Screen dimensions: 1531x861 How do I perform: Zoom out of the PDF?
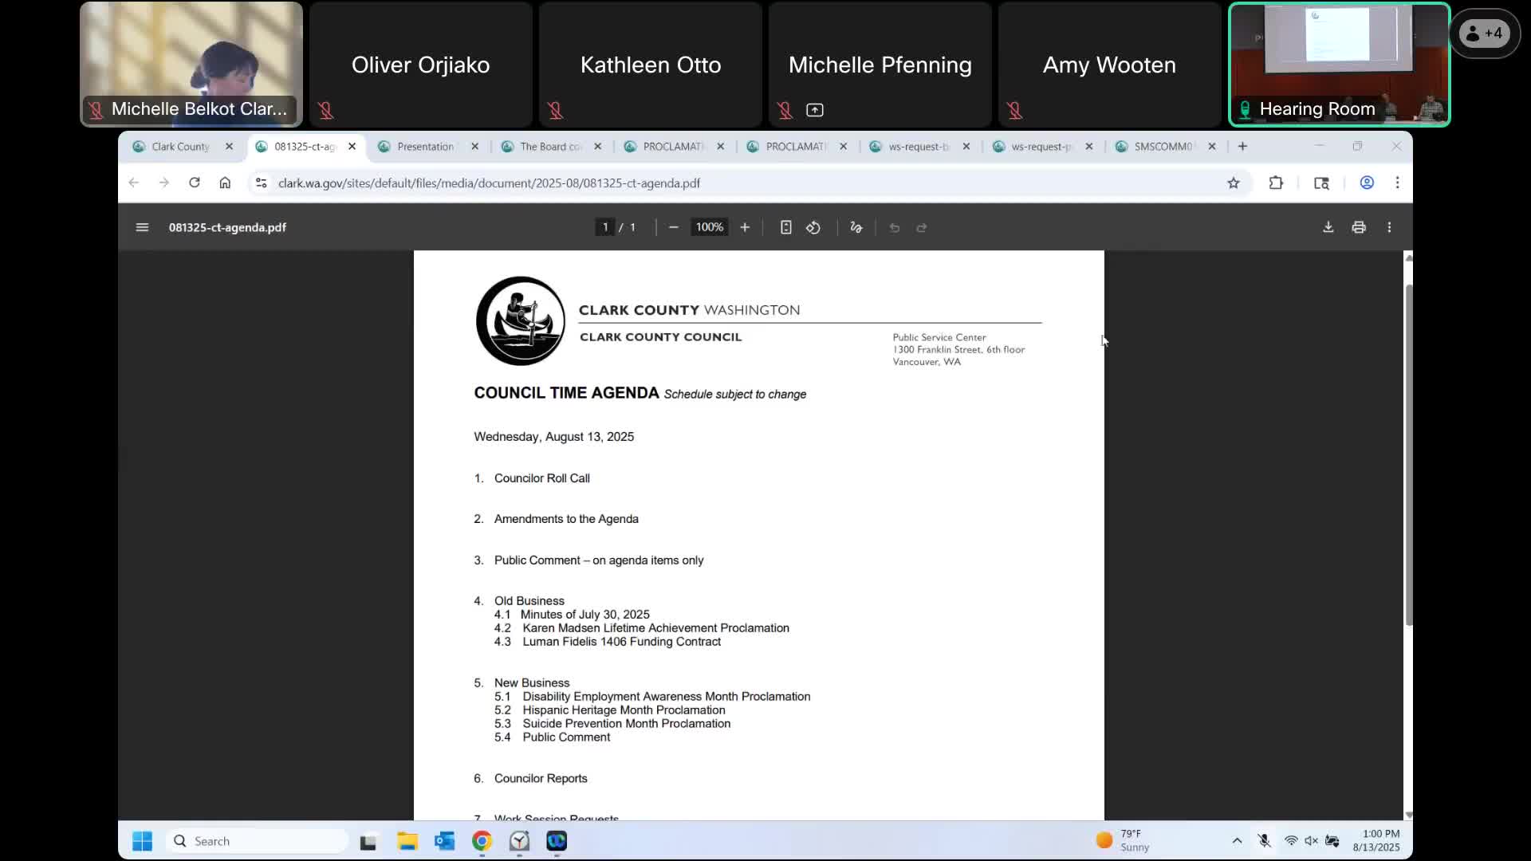pos(673,227)
